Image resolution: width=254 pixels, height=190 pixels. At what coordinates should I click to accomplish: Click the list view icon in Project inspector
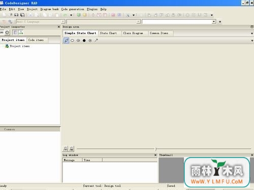[x=15, y=32]
